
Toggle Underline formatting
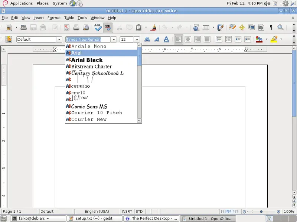[166, 39]
